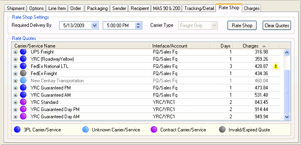Click the Clear Quotes button
This screenshot has height=145, width=301.
(277, 26)
